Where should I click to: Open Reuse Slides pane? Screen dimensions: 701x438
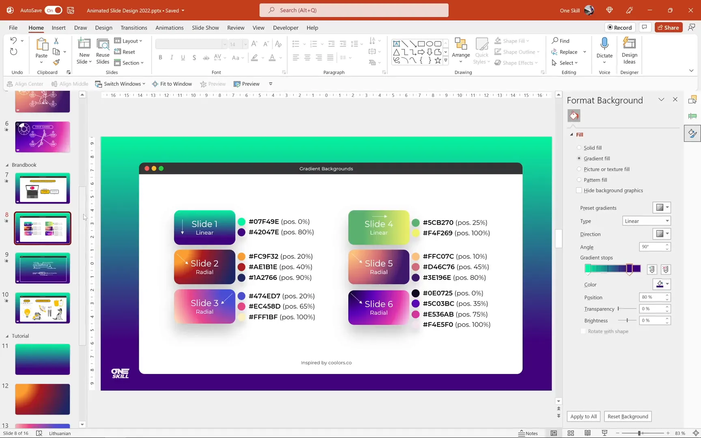coord(103,51)
